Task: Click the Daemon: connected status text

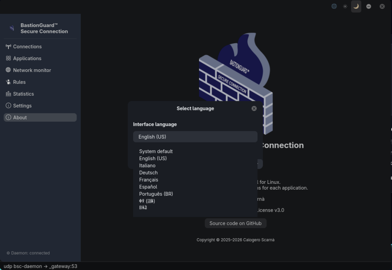Action: (x=28, y=253)
